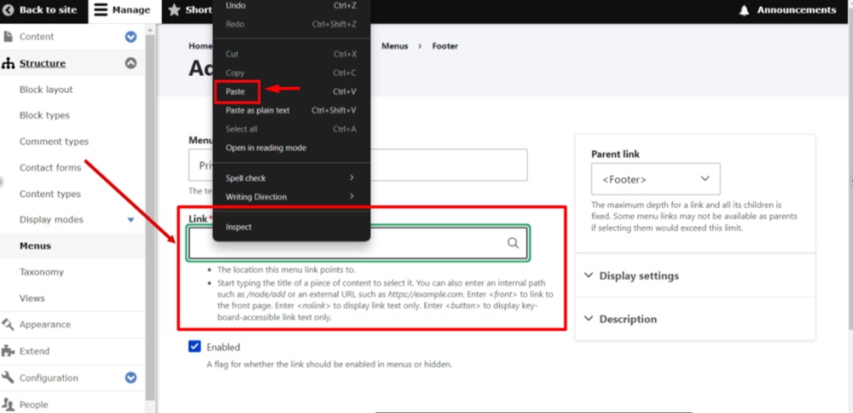Go to Menus in sidebar
853x413 pixels.
coord(35,246)
